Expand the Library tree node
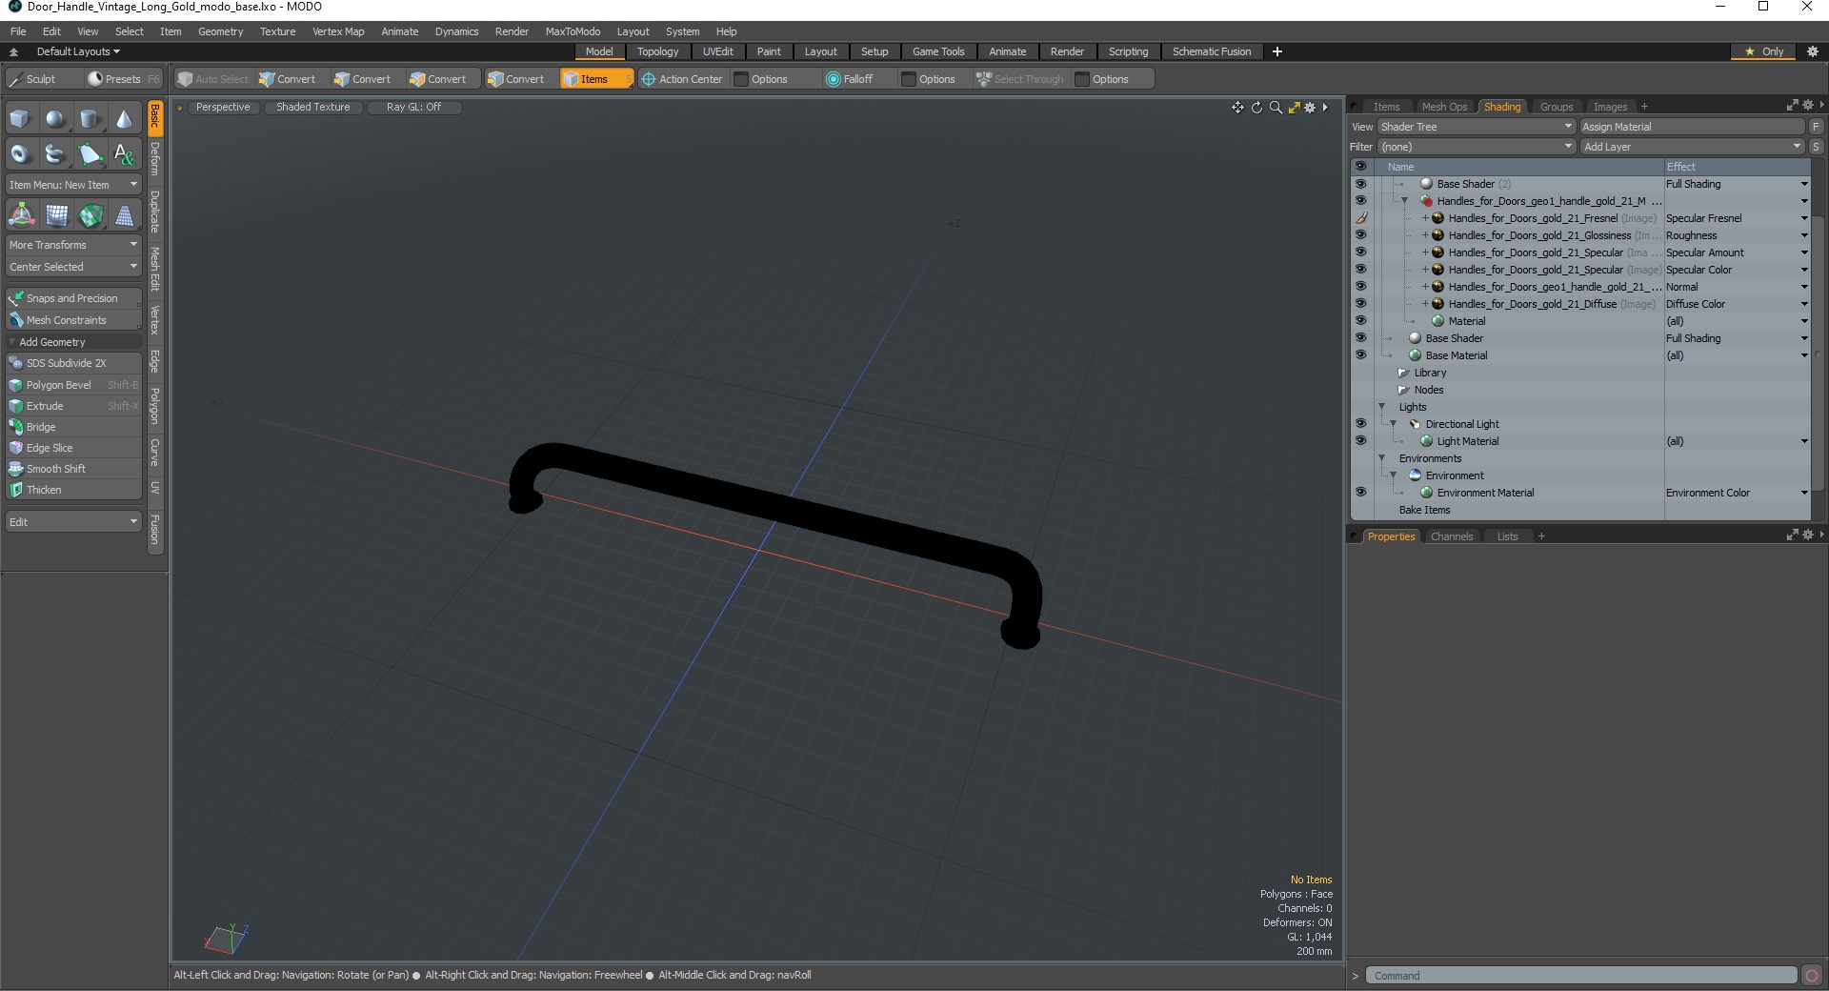1829x991 pixels. coord(1403,373)
